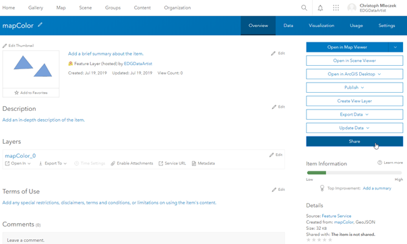Click the 'Created: Jul 19, 2019' text
407x244 pixels.
pyautogui.click(x=87, y=73)
